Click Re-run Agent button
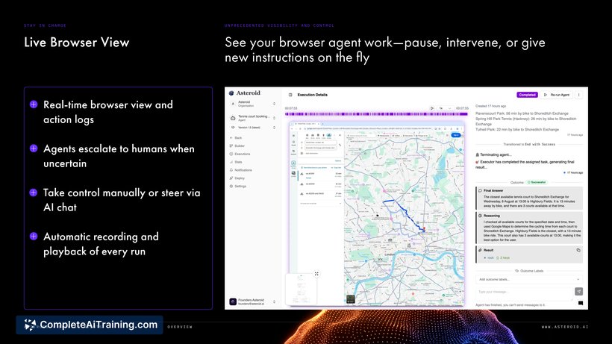The width and height of the screenshot is (612, 344). click(x=557, y=95)
